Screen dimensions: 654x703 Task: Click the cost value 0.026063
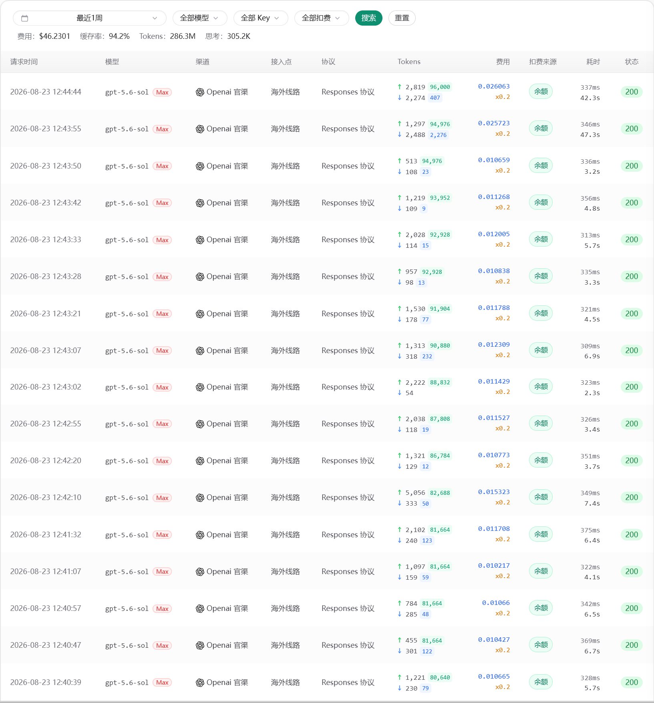(494, 86)
